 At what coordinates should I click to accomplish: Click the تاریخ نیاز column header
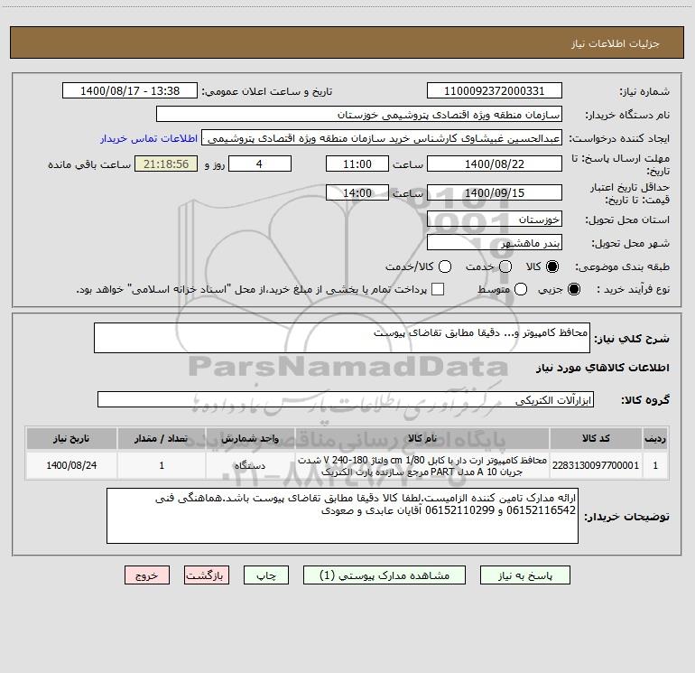coord(71,438)
